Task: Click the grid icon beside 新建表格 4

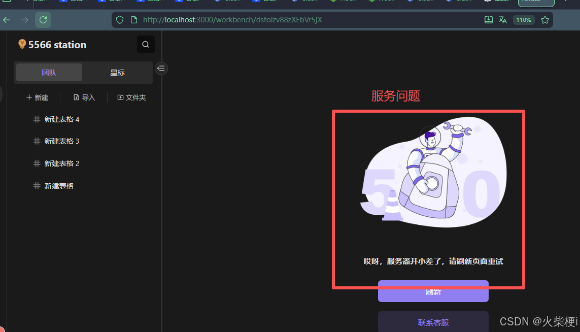Action: (x=37, y=119)
